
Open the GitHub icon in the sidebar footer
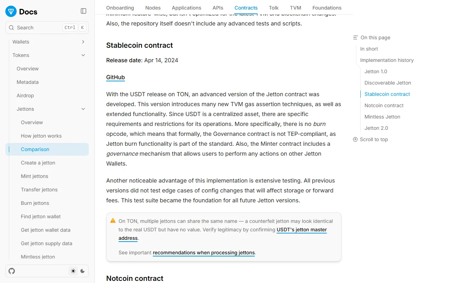click(12, 271)
